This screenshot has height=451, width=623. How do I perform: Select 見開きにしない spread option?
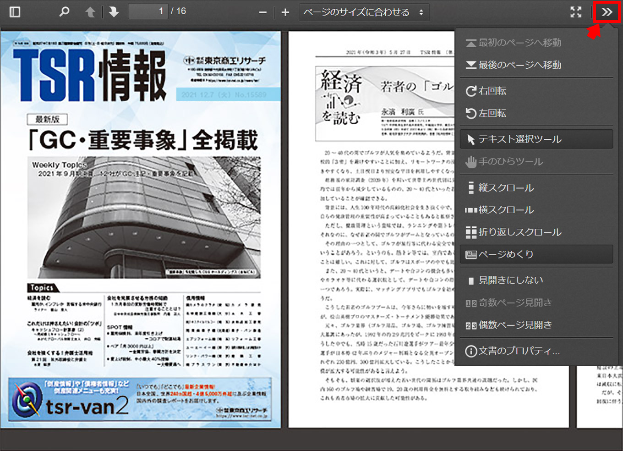(x=536, y=280)
